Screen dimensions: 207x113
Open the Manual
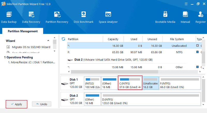tap(185, 17)
